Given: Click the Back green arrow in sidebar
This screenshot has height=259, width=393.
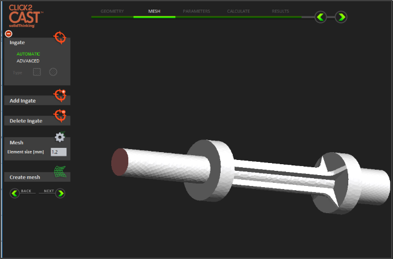Looking at the screenshot, I should [15, 193].
